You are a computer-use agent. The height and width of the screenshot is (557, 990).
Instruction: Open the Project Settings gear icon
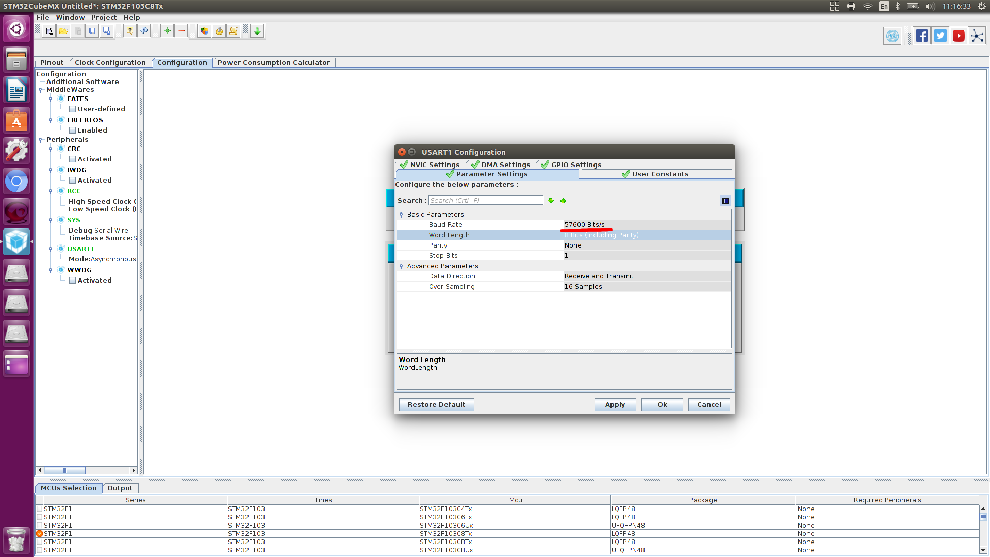[x=219, y=31]
